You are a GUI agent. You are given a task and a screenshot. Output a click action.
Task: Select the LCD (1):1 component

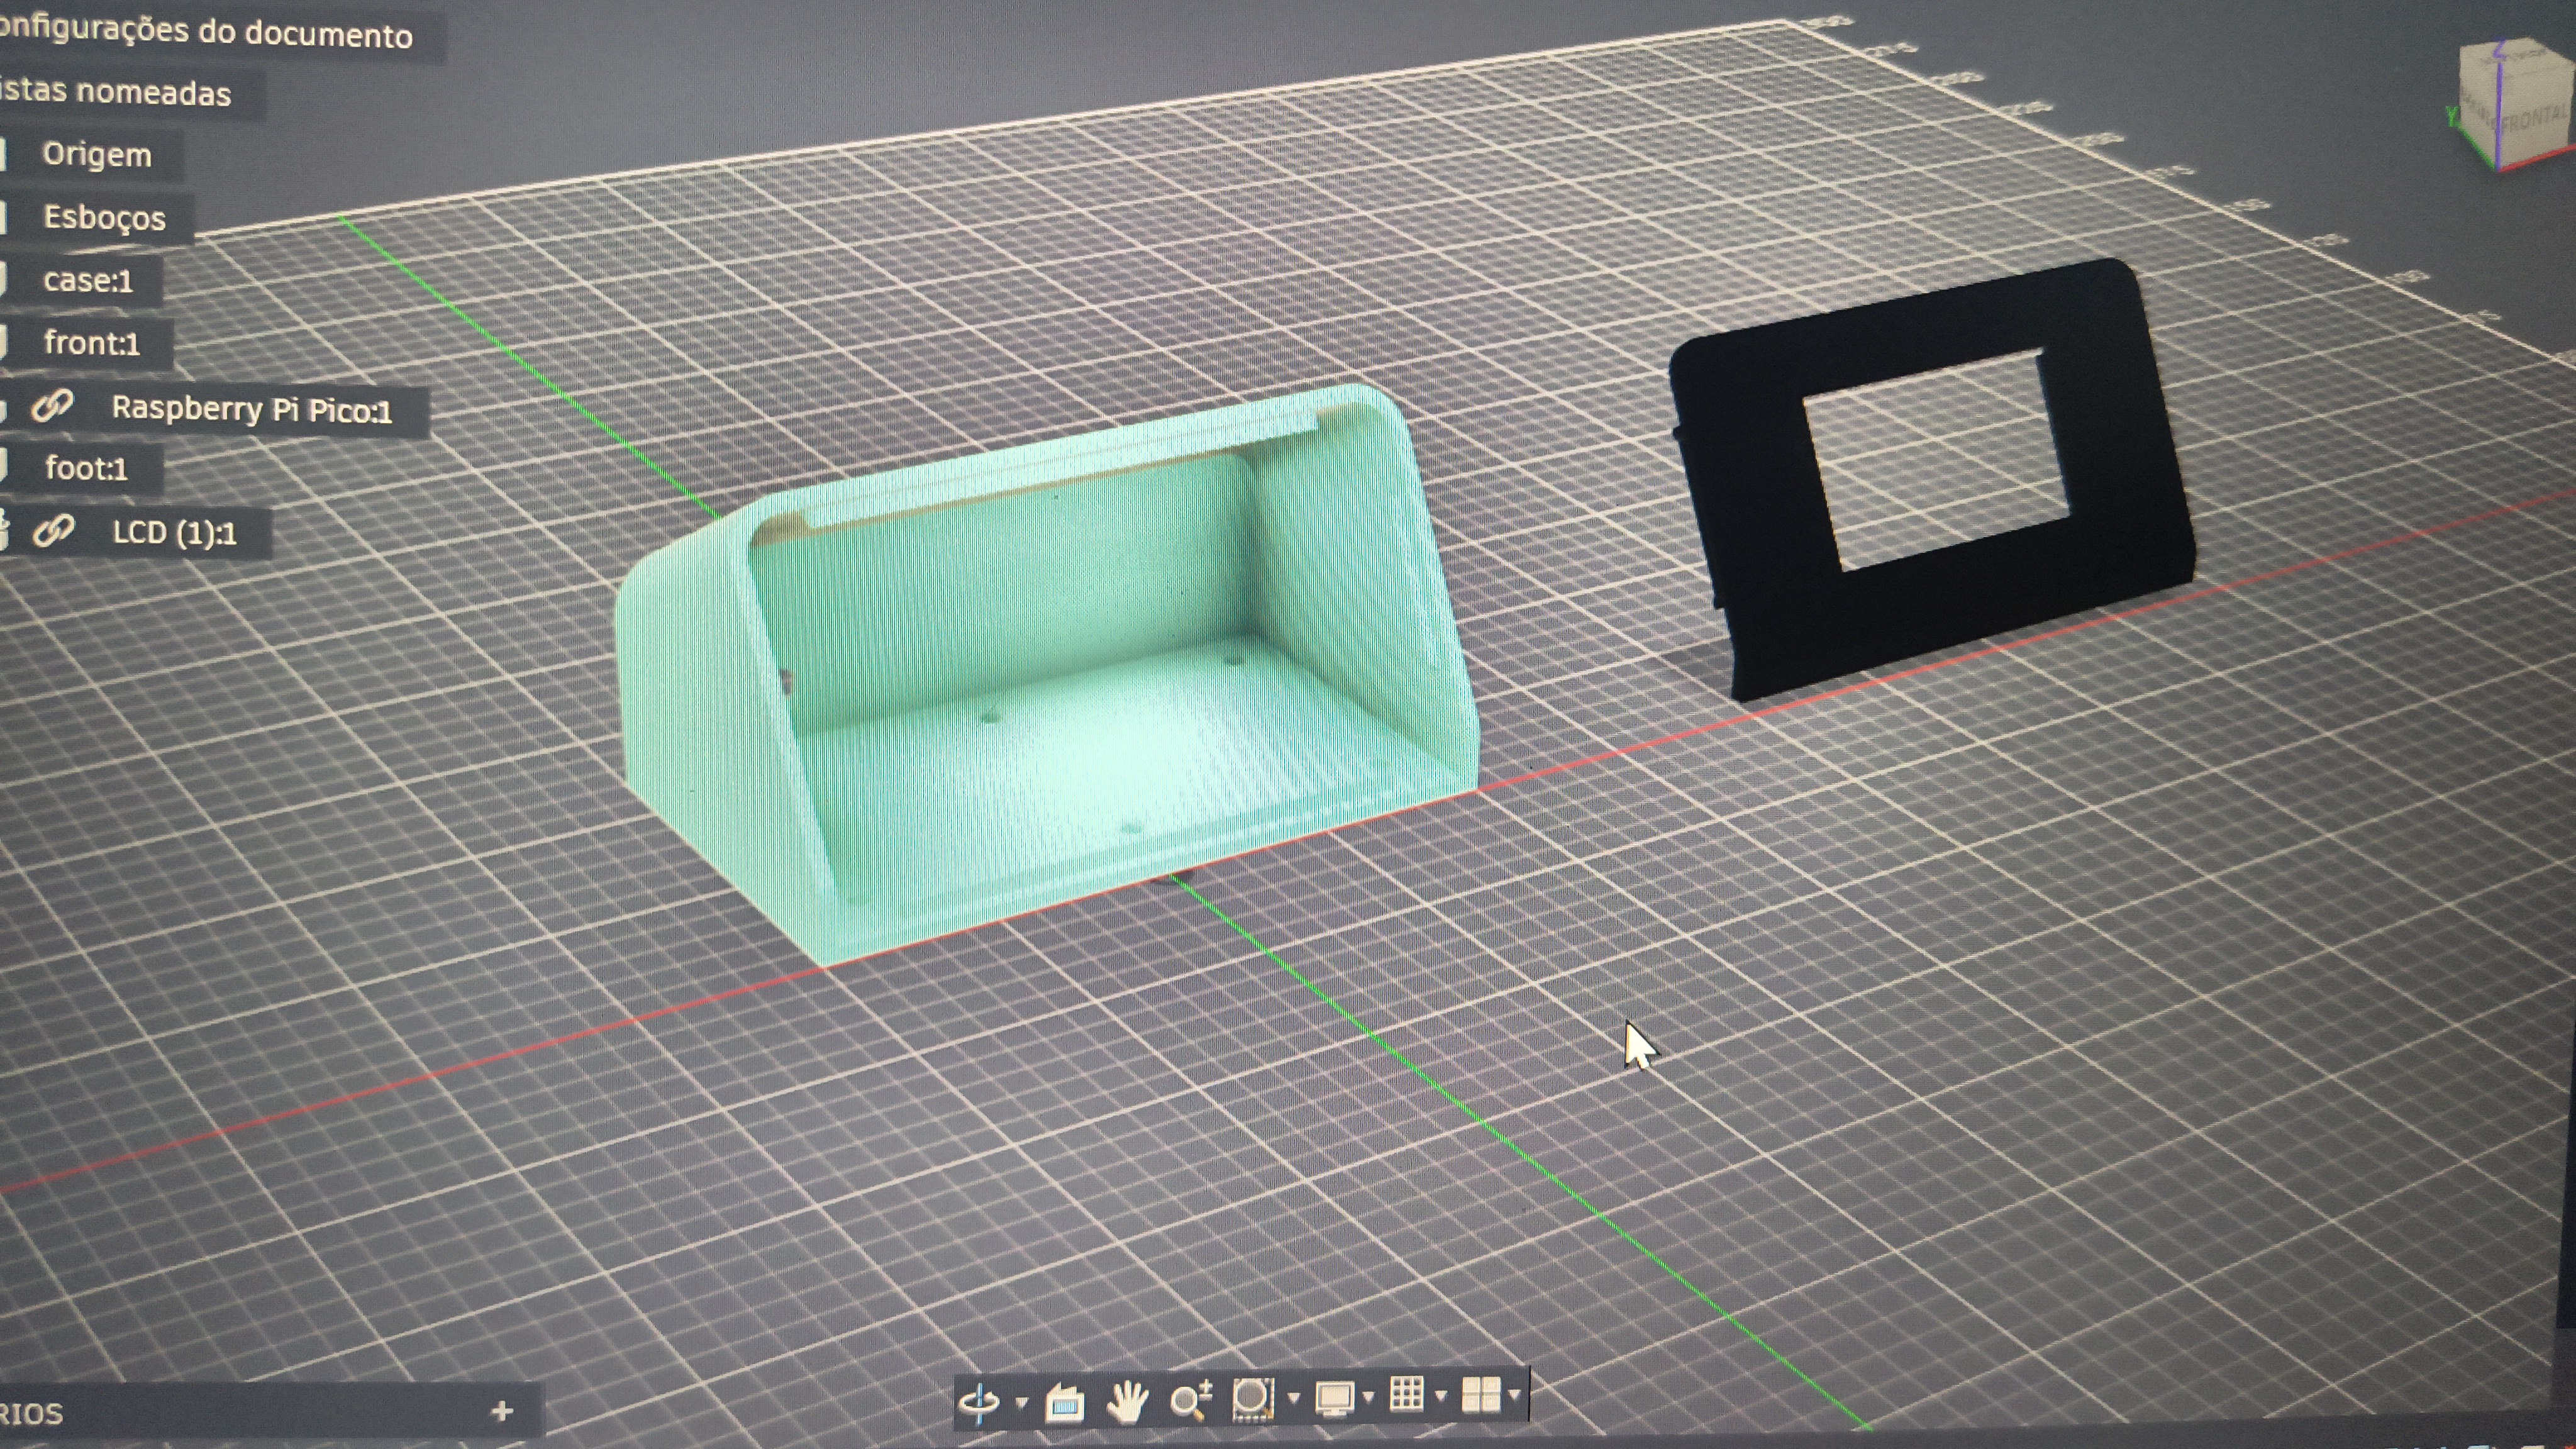pos(175,533)
